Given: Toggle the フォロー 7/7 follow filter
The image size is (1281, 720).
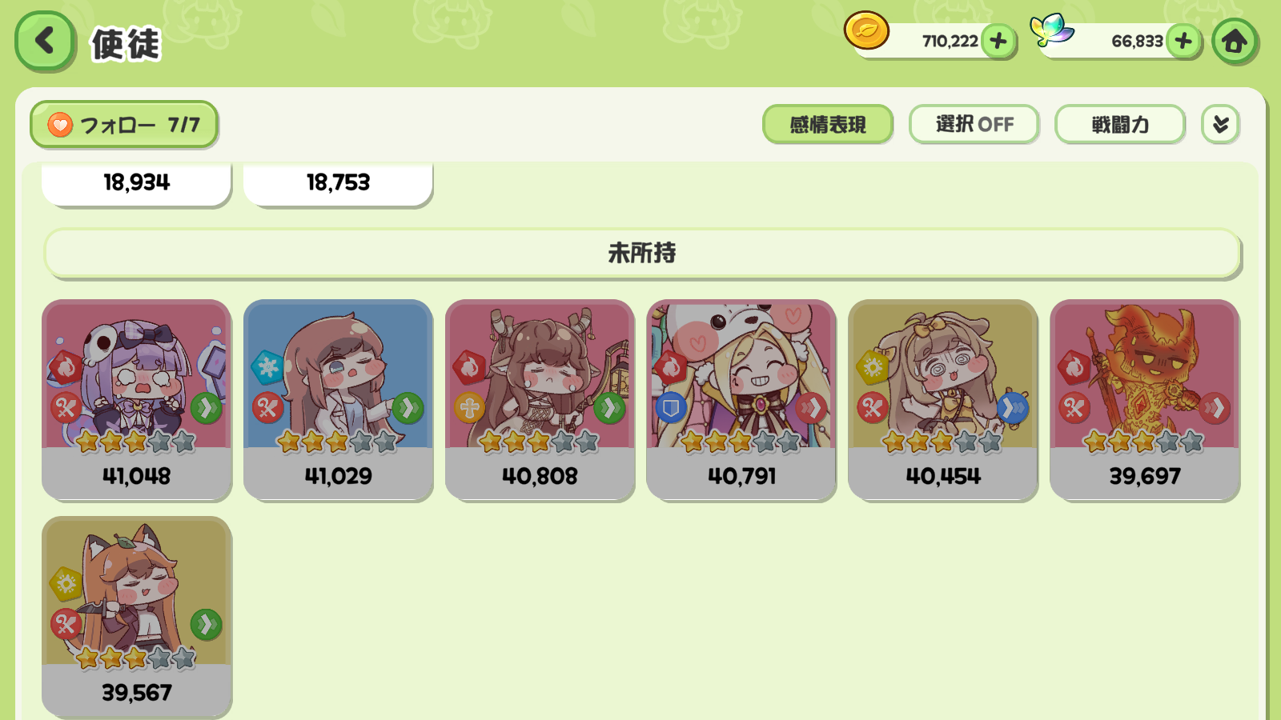Looking at the screenshot, I should (x=124, y=124).
